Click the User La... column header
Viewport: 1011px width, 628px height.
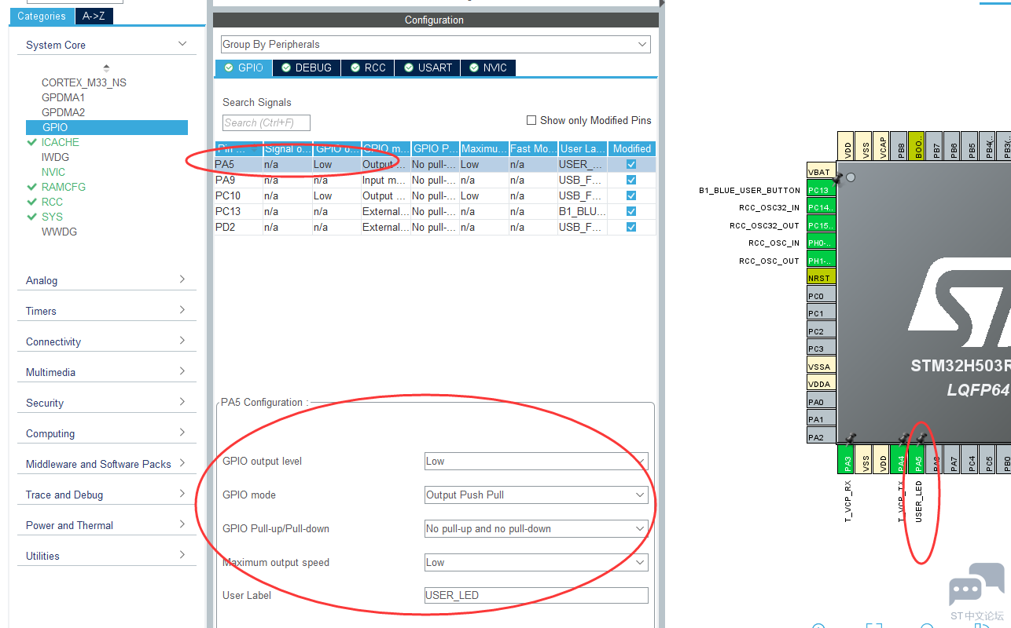point(583,148)
